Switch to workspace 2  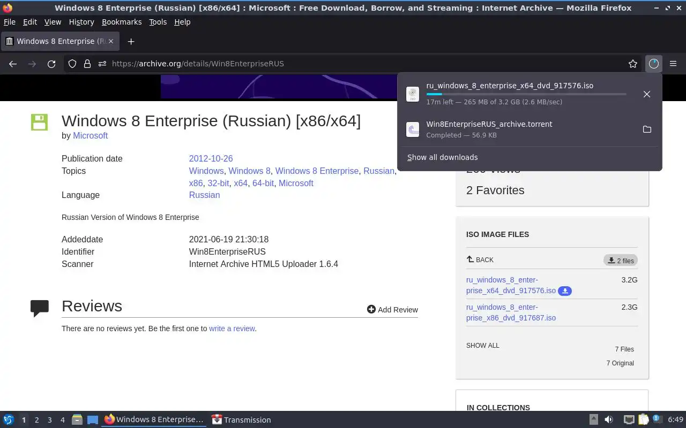(x=36, y=420)
